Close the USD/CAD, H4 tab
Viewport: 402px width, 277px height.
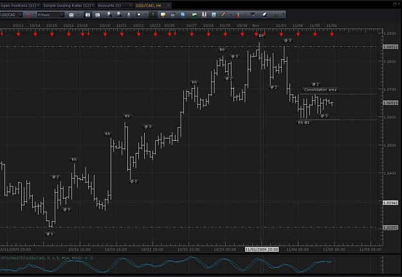(x=169, y=5)
